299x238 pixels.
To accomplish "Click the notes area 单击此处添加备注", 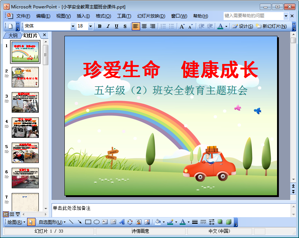I will 171,210.
